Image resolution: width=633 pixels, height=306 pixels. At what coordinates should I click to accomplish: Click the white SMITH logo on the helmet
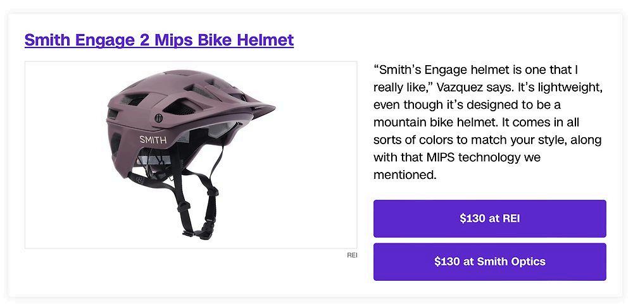[153, 140]
